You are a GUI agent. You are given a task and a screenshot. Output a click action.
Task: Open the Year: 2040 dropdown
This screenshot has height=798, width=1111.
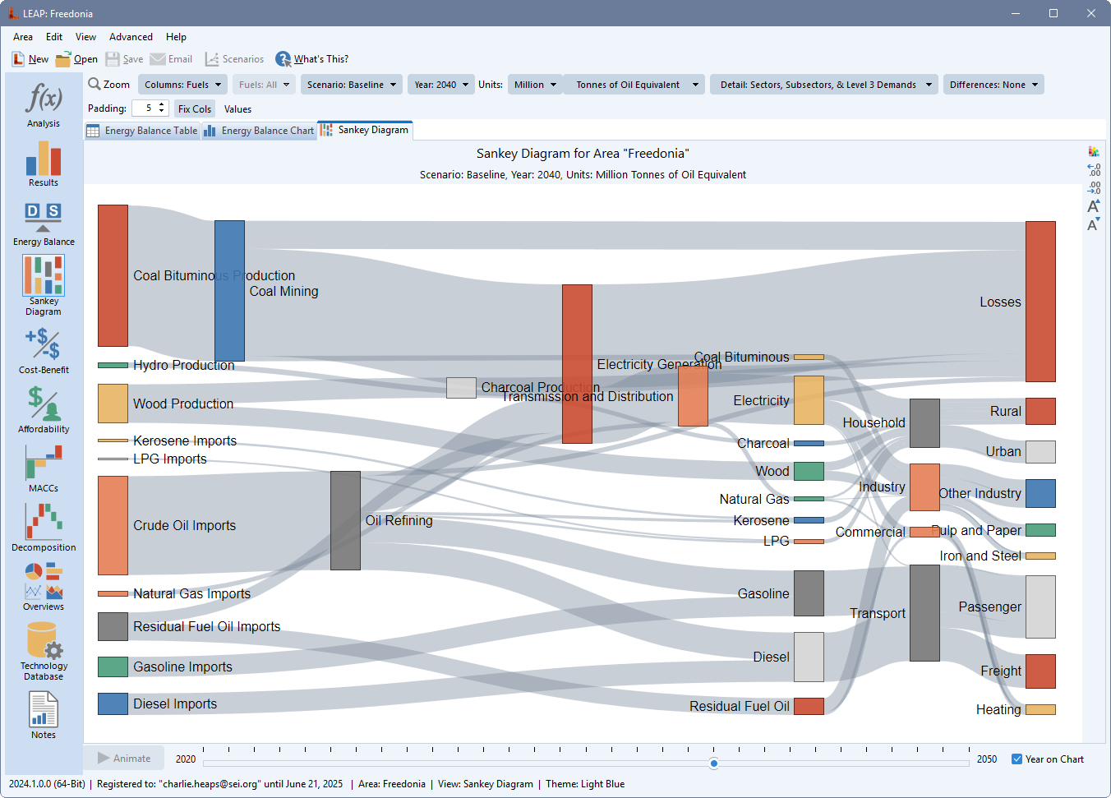tap(441, 85)
